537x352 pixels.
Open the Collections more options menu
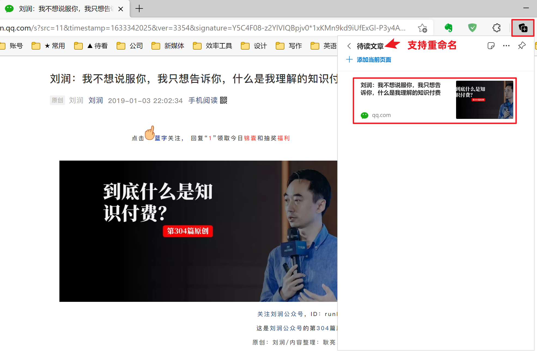click(x=506, y=46)
